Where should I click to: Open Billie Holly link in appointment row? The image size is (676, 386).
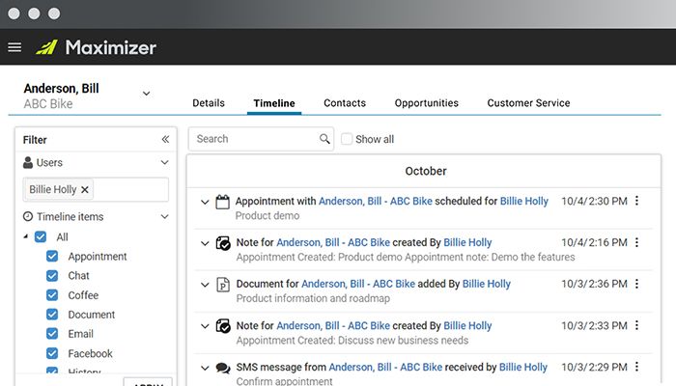pyautogui.click(x=524, y=201)
